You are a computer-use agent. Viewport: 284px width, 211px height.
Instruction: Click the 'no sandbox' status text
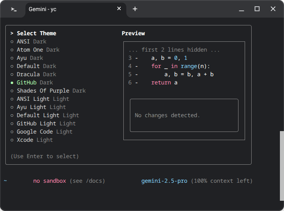pyautogui.click(x=50, y=181)
